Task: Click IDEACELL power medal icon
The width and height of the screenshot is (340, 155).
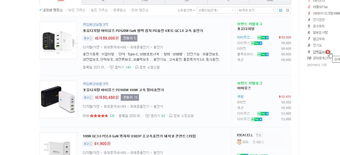Action: click(x=239, y=142)
